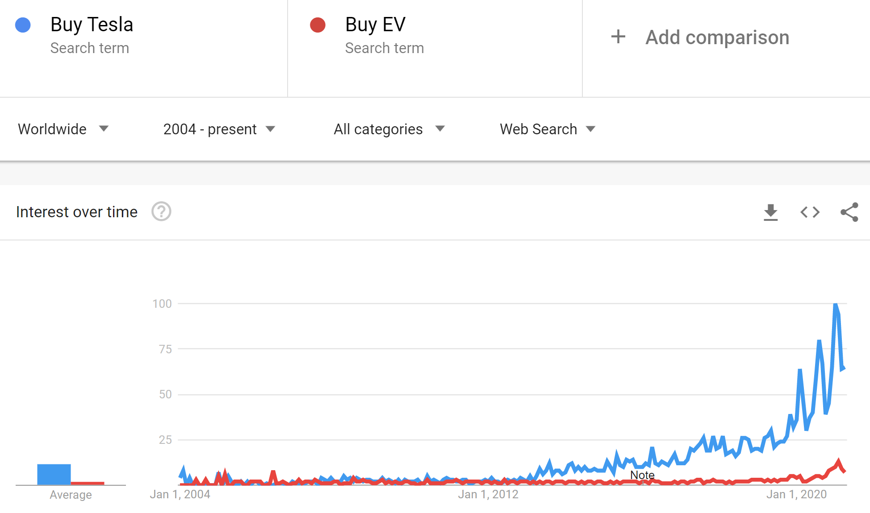This screenshot has height=513, width=870.
Task: Edit the Buy Tesla search term
Action: [x=92, y=25]
